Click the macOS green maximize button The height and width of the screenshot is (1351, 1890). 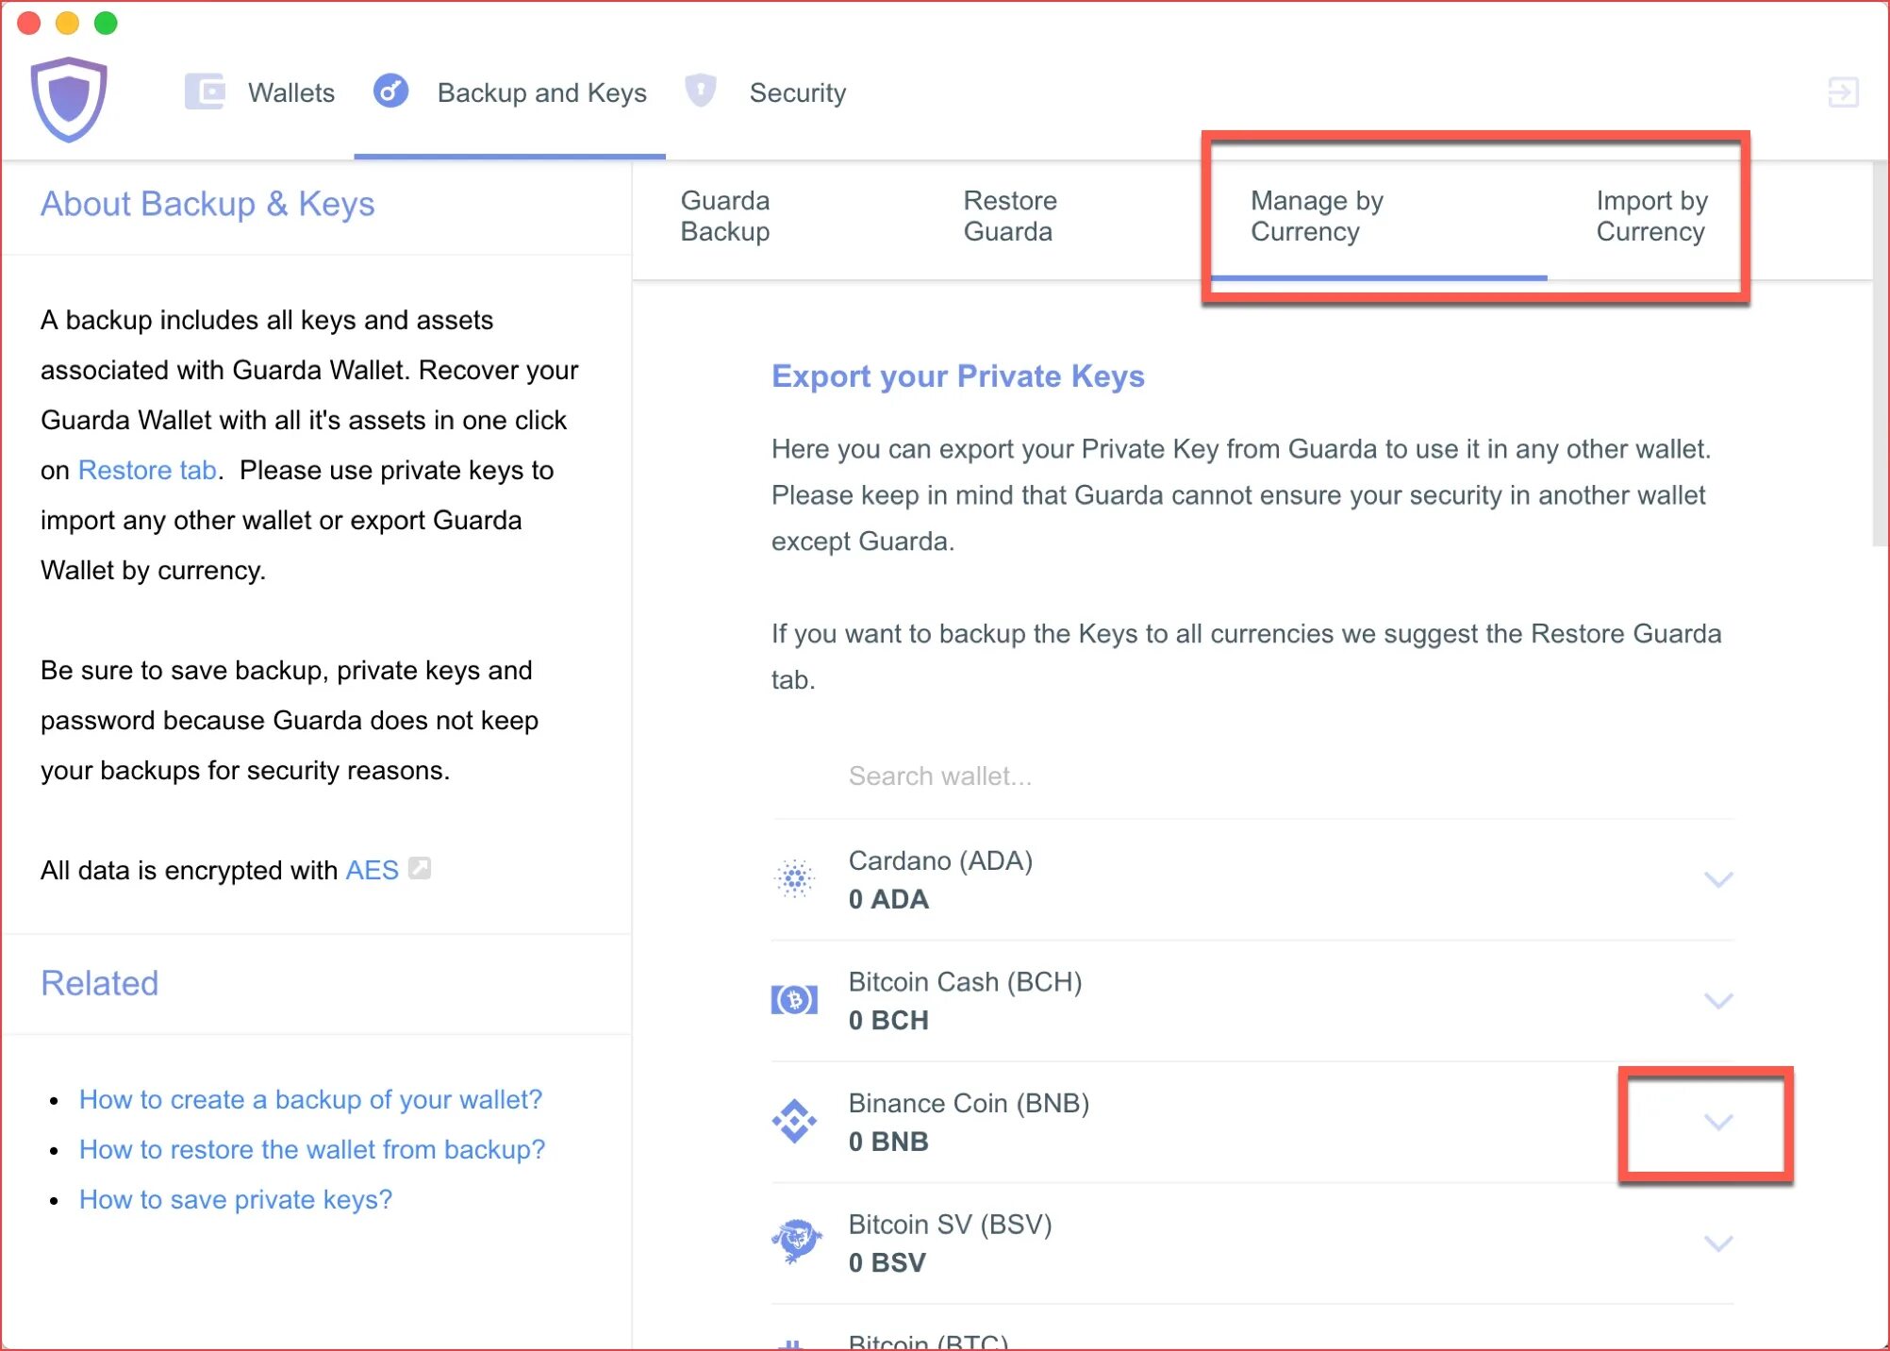tap(106, 23)
